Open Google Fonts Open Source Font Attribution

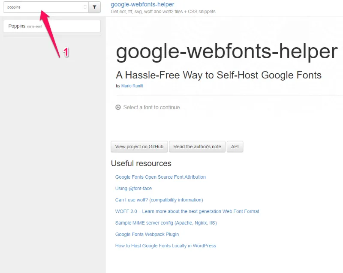tap(160, 177)
